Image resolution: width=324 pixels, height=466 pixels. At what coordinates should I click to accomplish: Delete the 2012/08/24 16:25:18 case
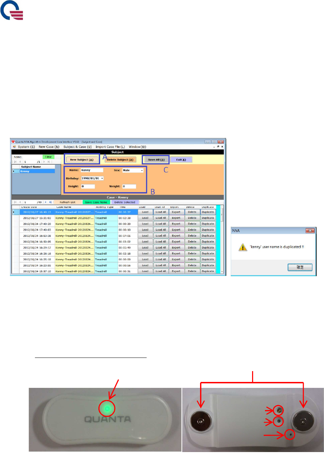pos(192,260)
